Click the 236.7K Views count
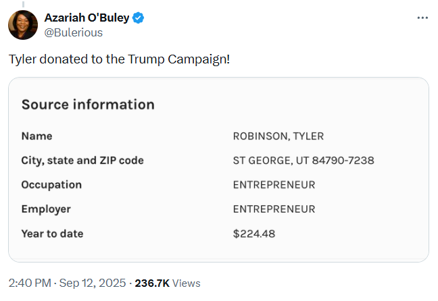Screen dimensions: 438x301 click(x=168, y=283)
